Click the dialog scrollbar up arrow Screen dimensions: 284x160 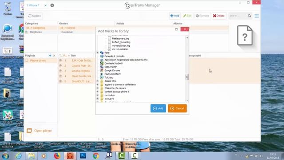187,37
